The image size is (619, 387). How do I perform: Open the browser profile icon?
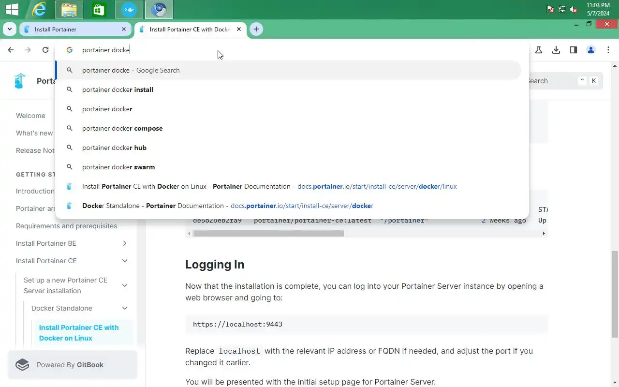(591, 50)
